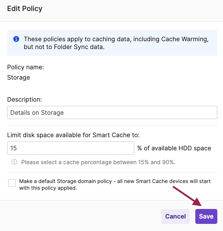Click the hint icon beside cache percentage note
This screenshot has height=231, width=223.
15,162
